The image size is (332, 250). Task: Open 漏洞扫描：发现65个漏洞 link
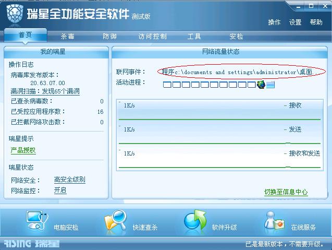click(45, 91)
